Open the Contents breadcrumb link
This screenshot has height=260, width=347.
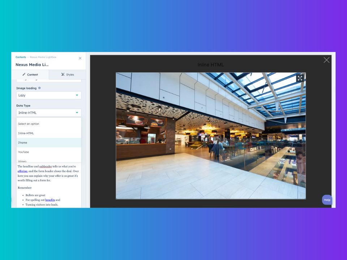21,57
